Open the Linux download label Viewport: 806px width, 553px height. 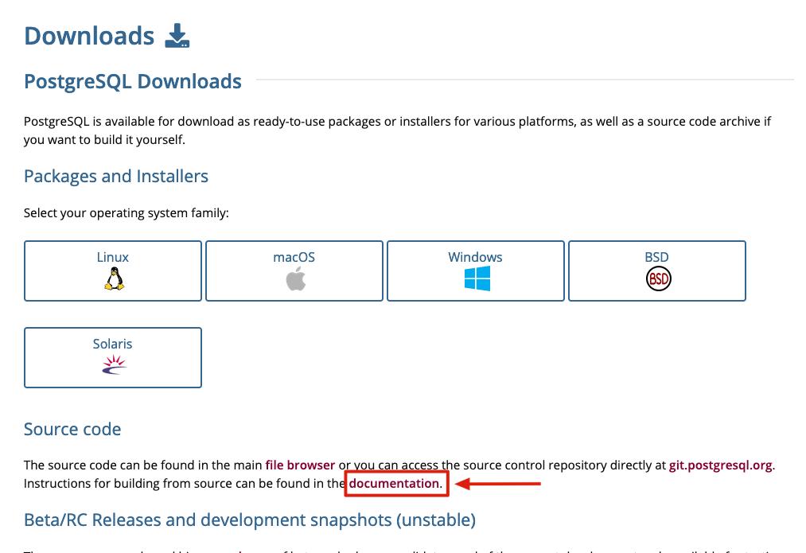coord(112,257)
